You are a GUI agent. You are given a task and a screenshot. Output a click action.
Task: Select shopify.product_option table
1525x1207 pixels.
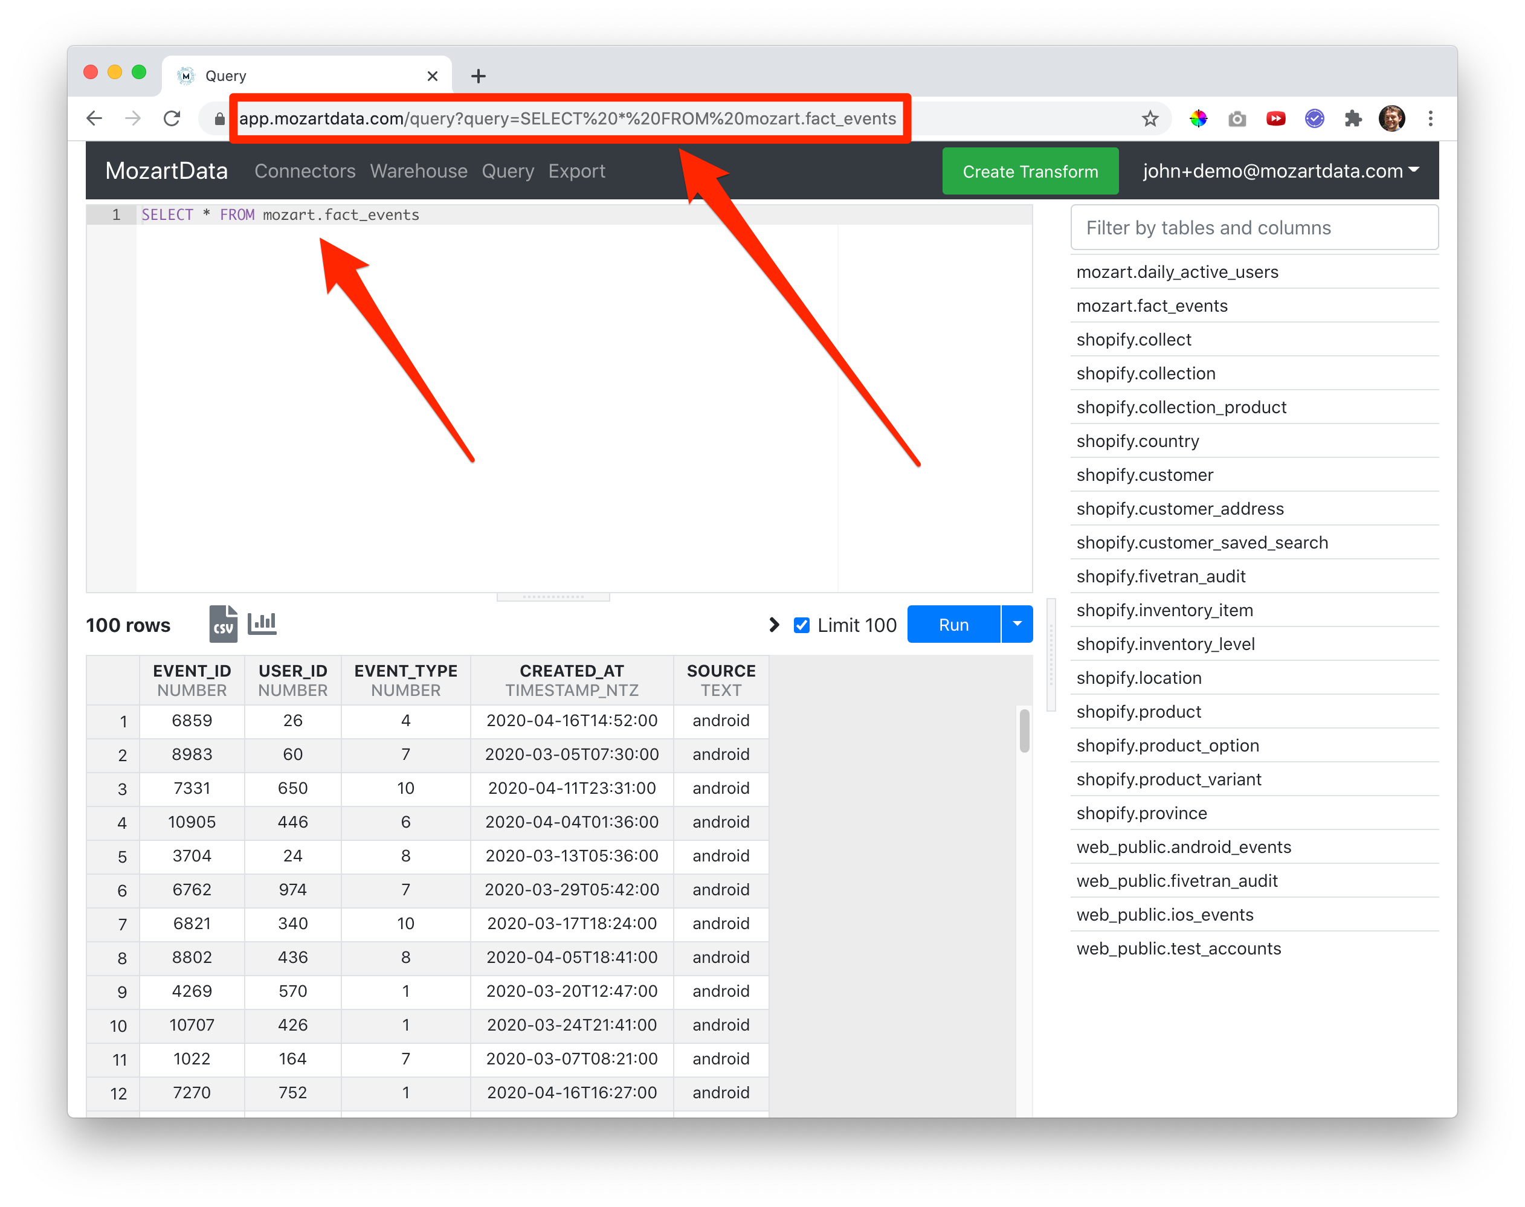tap(1254, 745)
